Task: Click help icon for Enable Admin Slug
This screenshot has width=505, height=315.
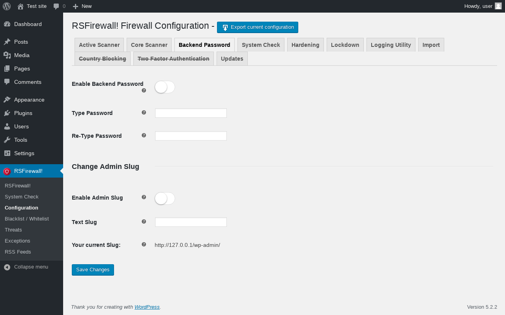Action: click(x=144, y=197)
